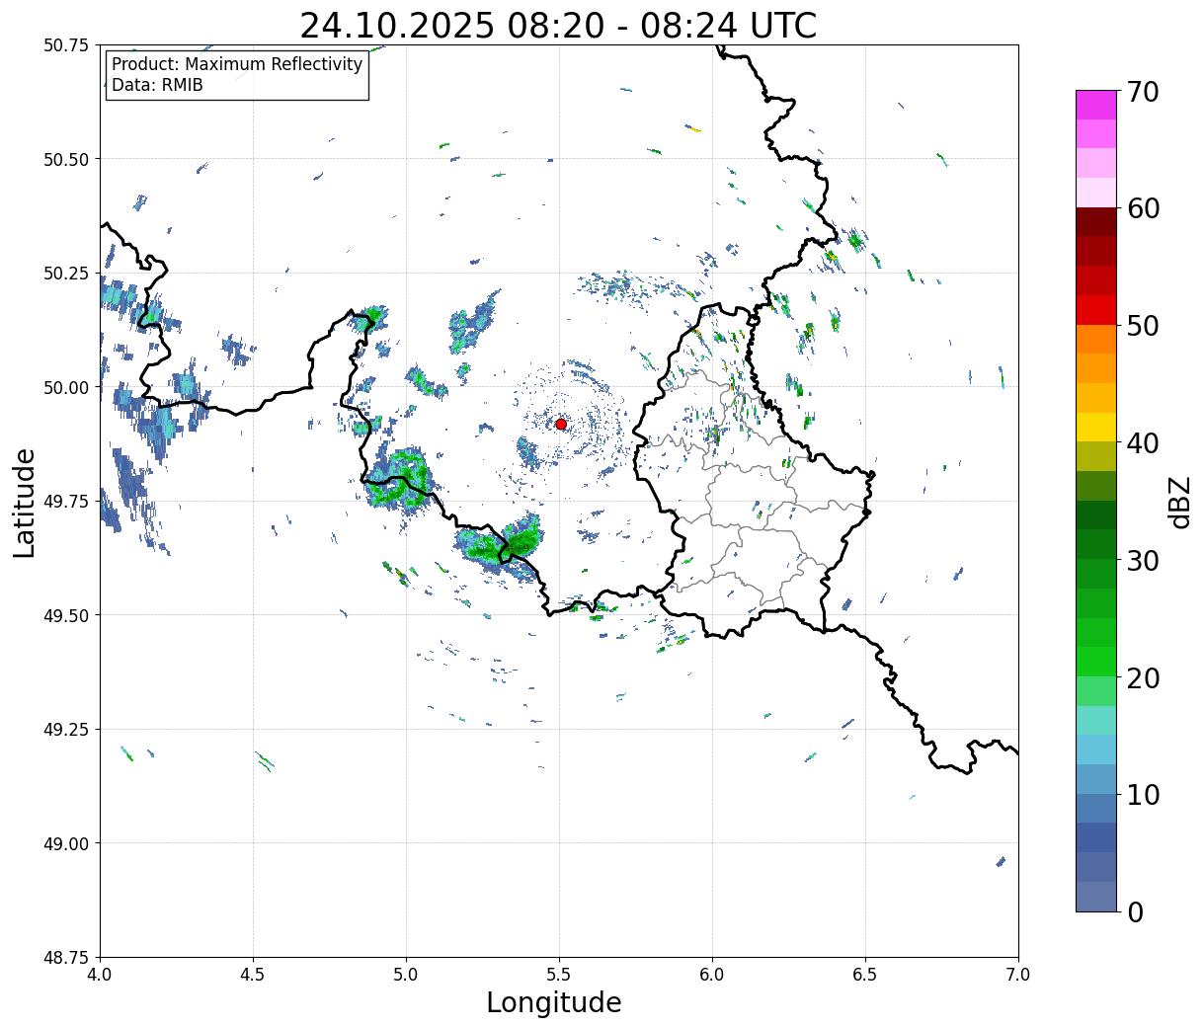Click the latitude tick label 50.25
Image resolution: width=1204 pixels, height=1027 pixels.
tap(66, 274)
